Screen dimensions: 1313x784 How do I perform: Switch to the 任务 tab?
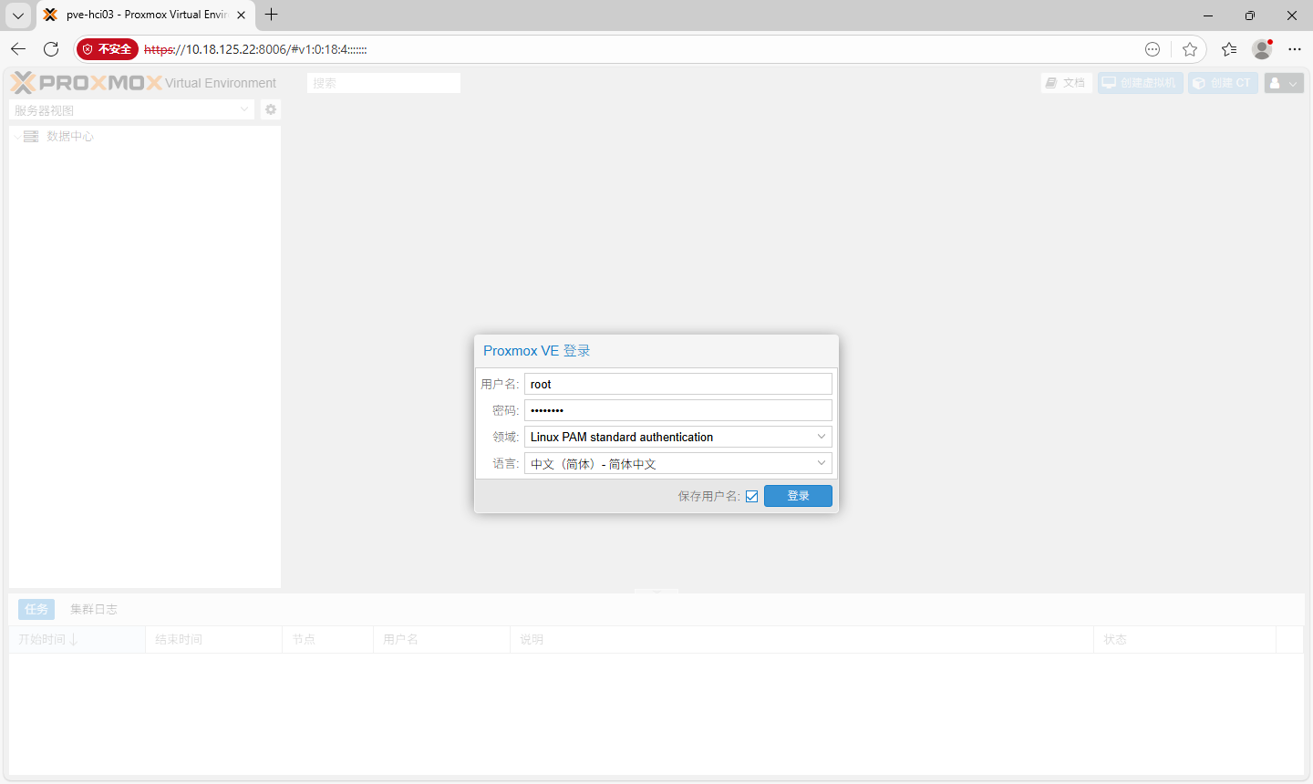pyautogui.click(x=36, y=609)
